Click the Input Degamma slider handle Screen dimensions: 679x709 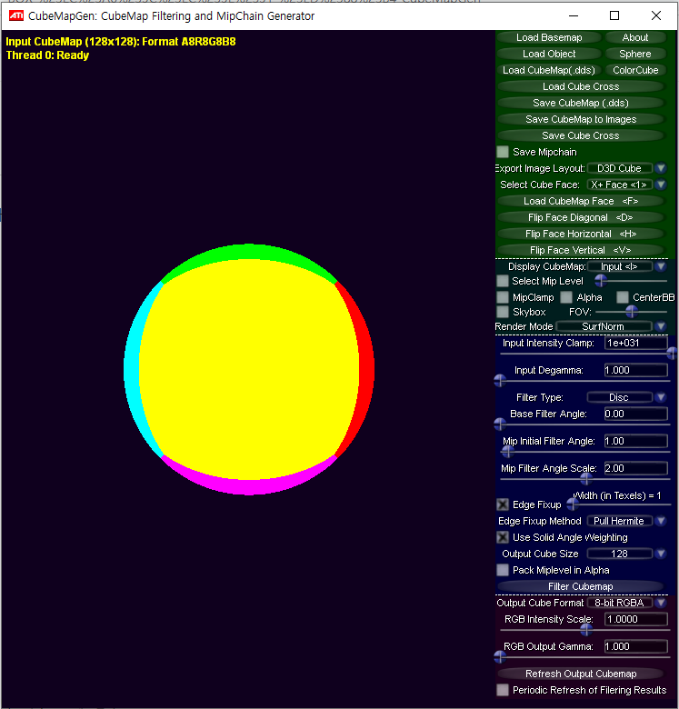point(500,381)
